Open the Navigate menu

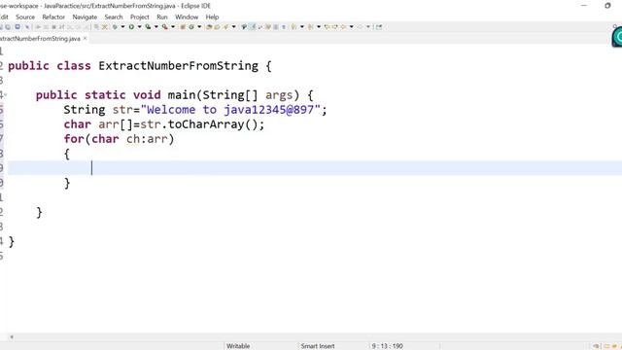point(85,17)
